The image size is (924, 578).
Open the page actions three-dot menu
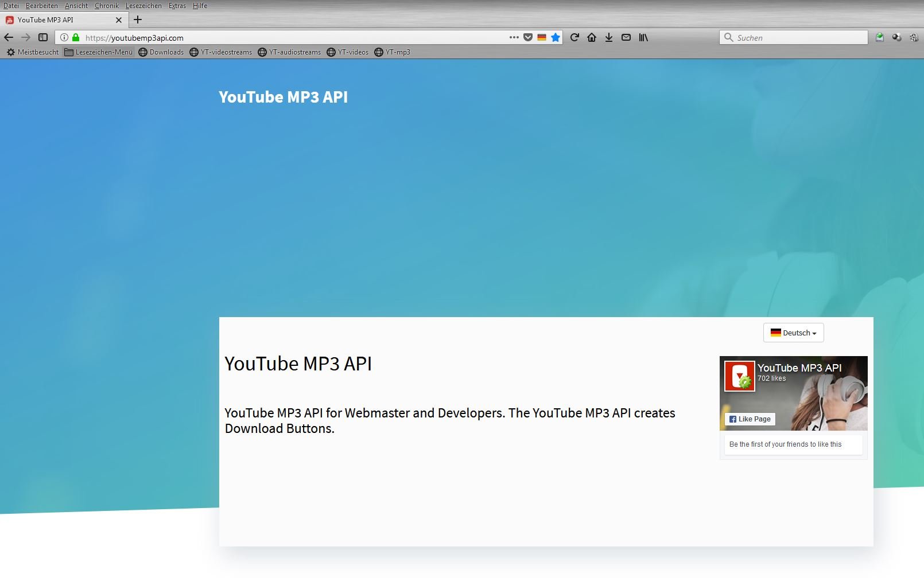[514, 37]
